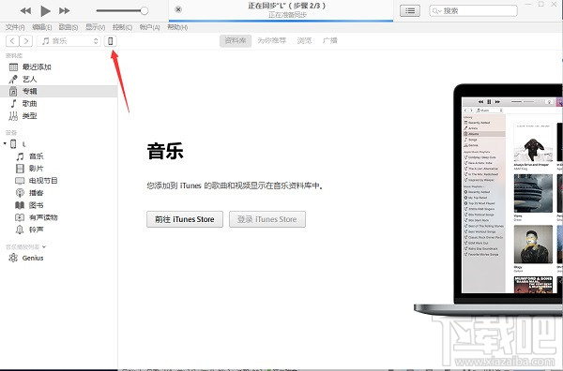Start playback with the play button

[45, 10]
